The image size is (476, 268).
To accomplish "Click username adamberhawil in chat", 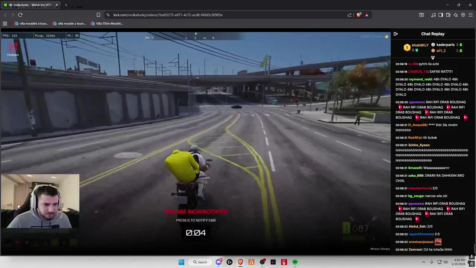I will click(x=419, y=188).
